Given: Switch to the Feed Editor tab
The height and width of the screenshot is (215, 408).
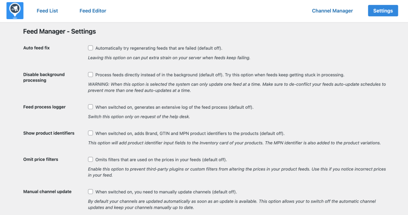Looking at the screenshot, I should [93, 11].
